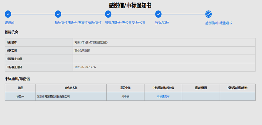Click the 通知书附件 column header
This screenshot has width=262, height=125.
click(x=201, y=88)
